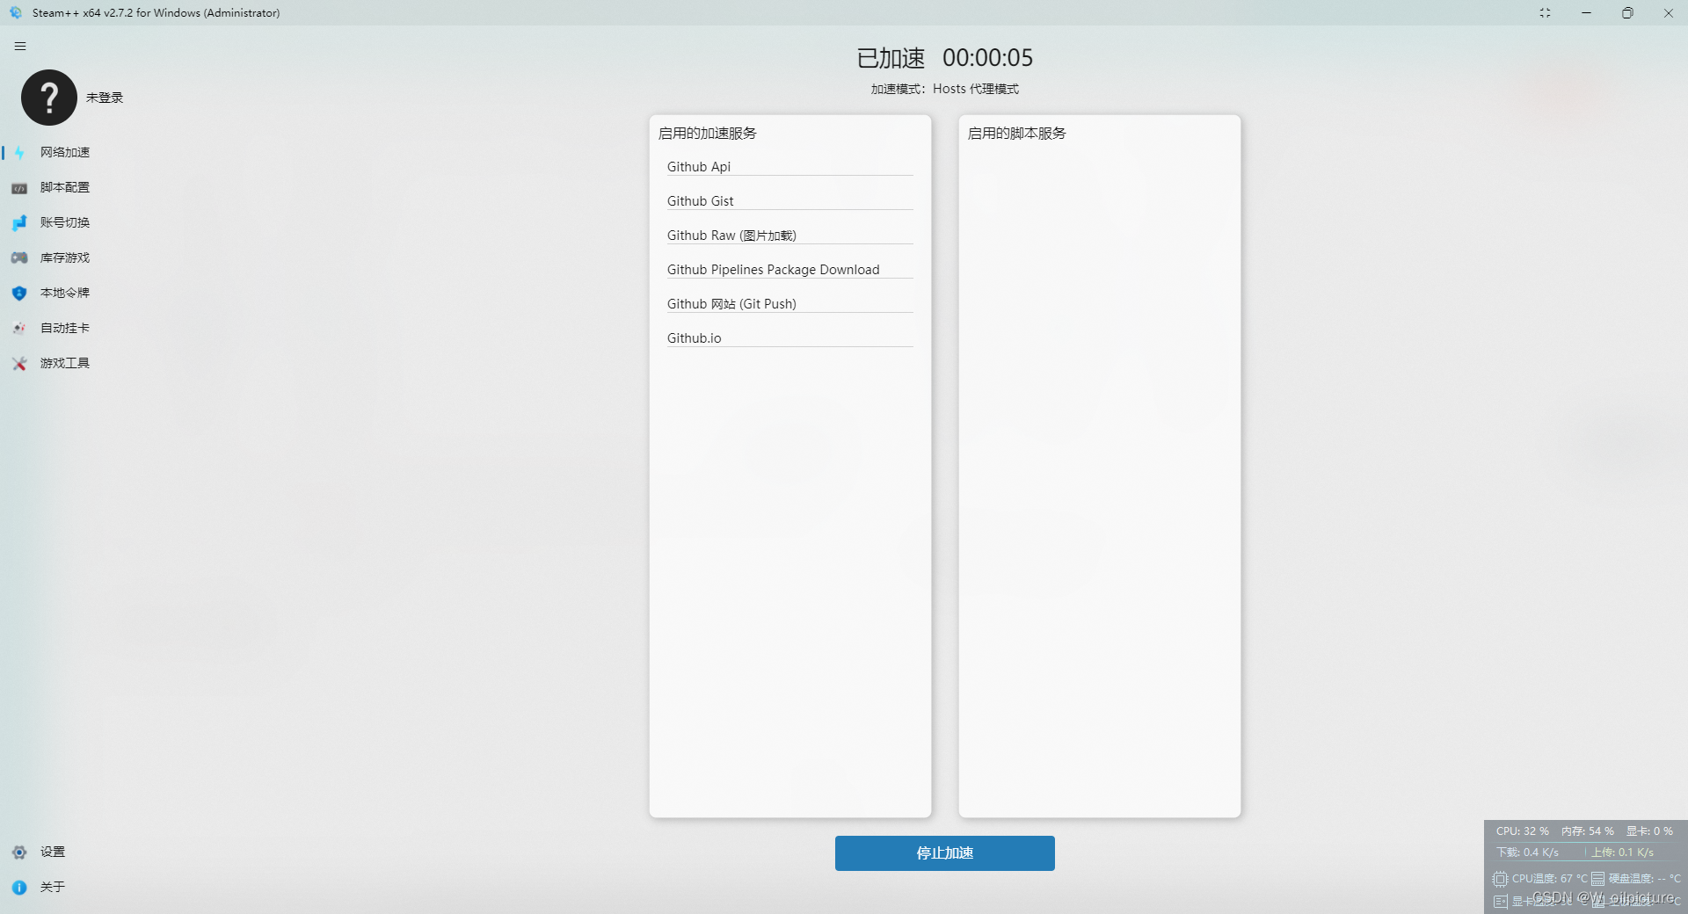
Task: Select Github Pipelines Package Download entry
Action: [789, 270]
